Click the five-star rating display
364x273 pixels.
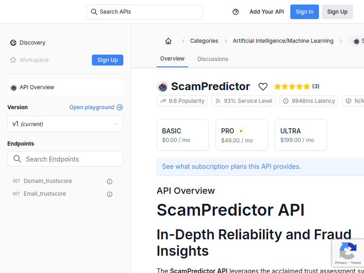(x=292, y=86)
